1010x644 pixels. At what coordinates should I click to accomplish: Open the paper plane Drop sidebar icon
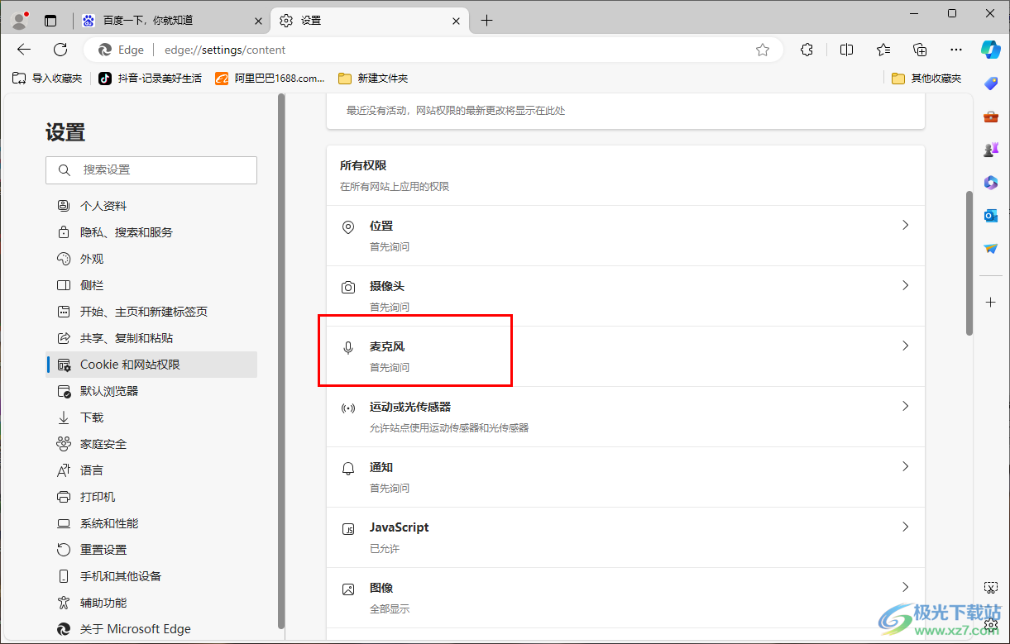click(990, 248)
